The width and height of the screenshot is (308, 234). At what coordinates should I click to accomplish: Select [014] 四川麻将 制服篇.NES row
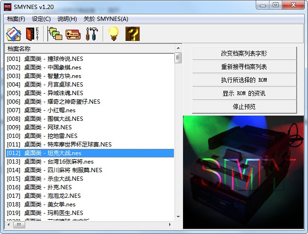click(90, 170)
